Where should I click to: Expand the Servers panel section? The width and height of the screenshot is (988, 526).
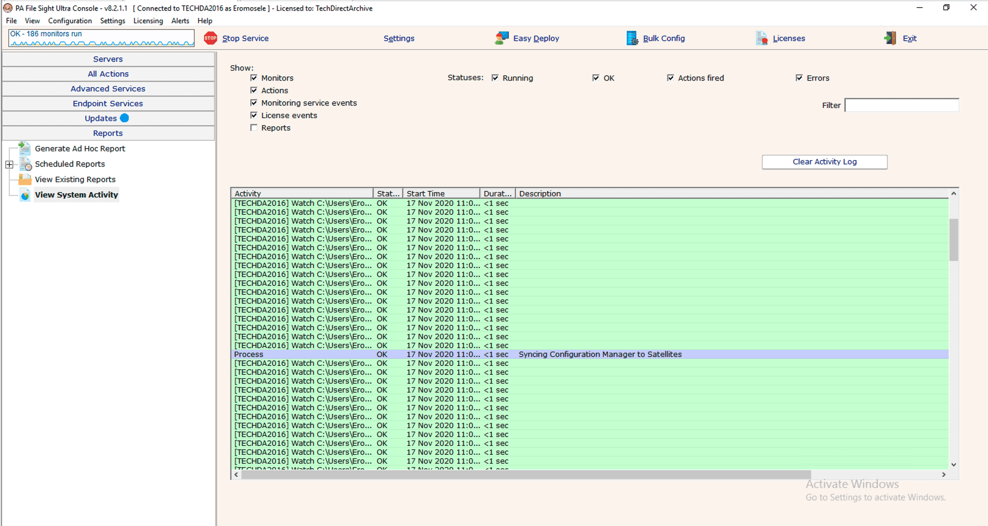108,59
